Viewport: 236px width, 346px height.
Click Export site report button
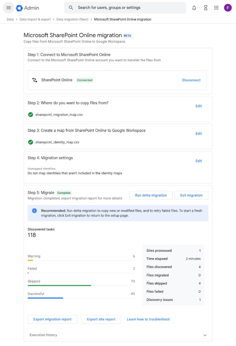(101, 319)
